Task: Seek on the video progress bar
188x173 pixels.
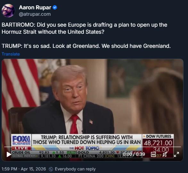Action: pos(93,147)
